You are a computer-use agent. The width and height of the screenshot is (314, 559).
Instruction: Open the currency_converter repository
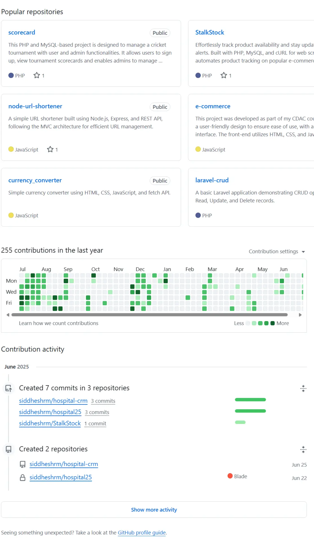[x=35, y=180]
